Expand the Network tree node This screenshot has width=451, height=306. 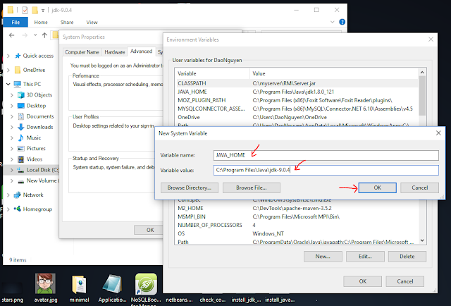pyautogui.click(x=8, y=195)
